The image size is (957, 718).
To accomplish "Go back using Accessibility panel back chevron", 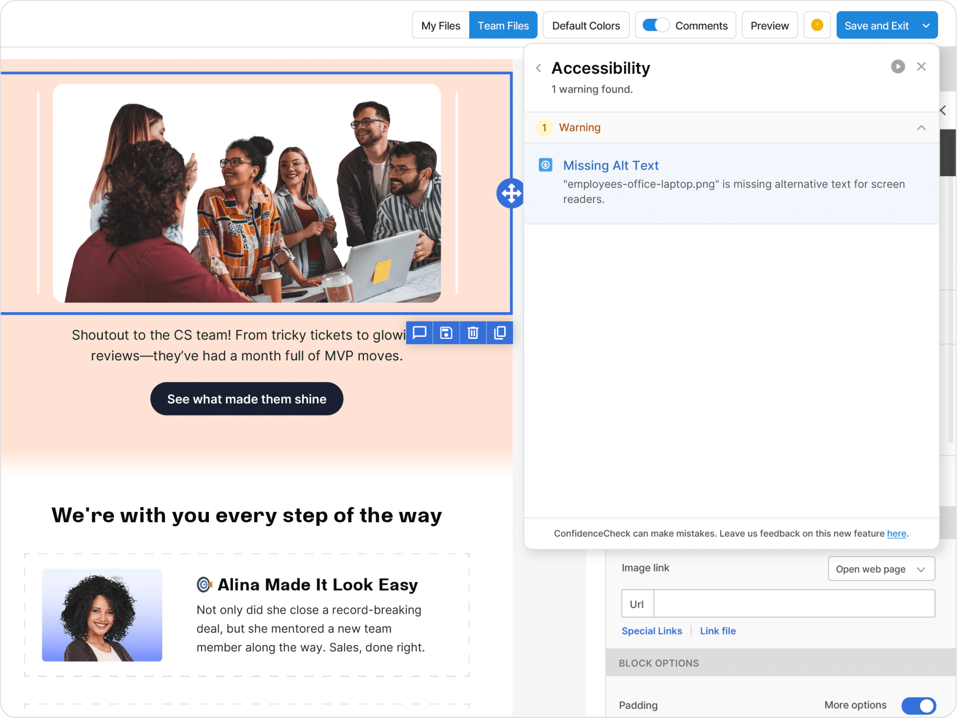I will (539, 68).
